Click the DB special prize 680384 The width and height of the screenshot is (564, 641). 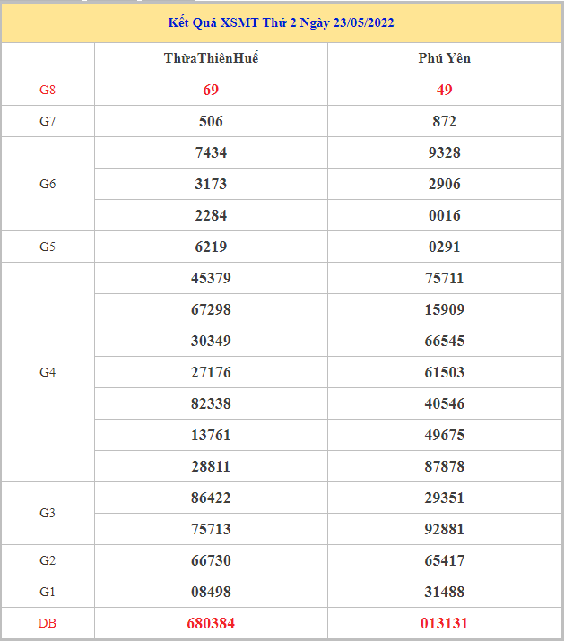tap(211, 623)
